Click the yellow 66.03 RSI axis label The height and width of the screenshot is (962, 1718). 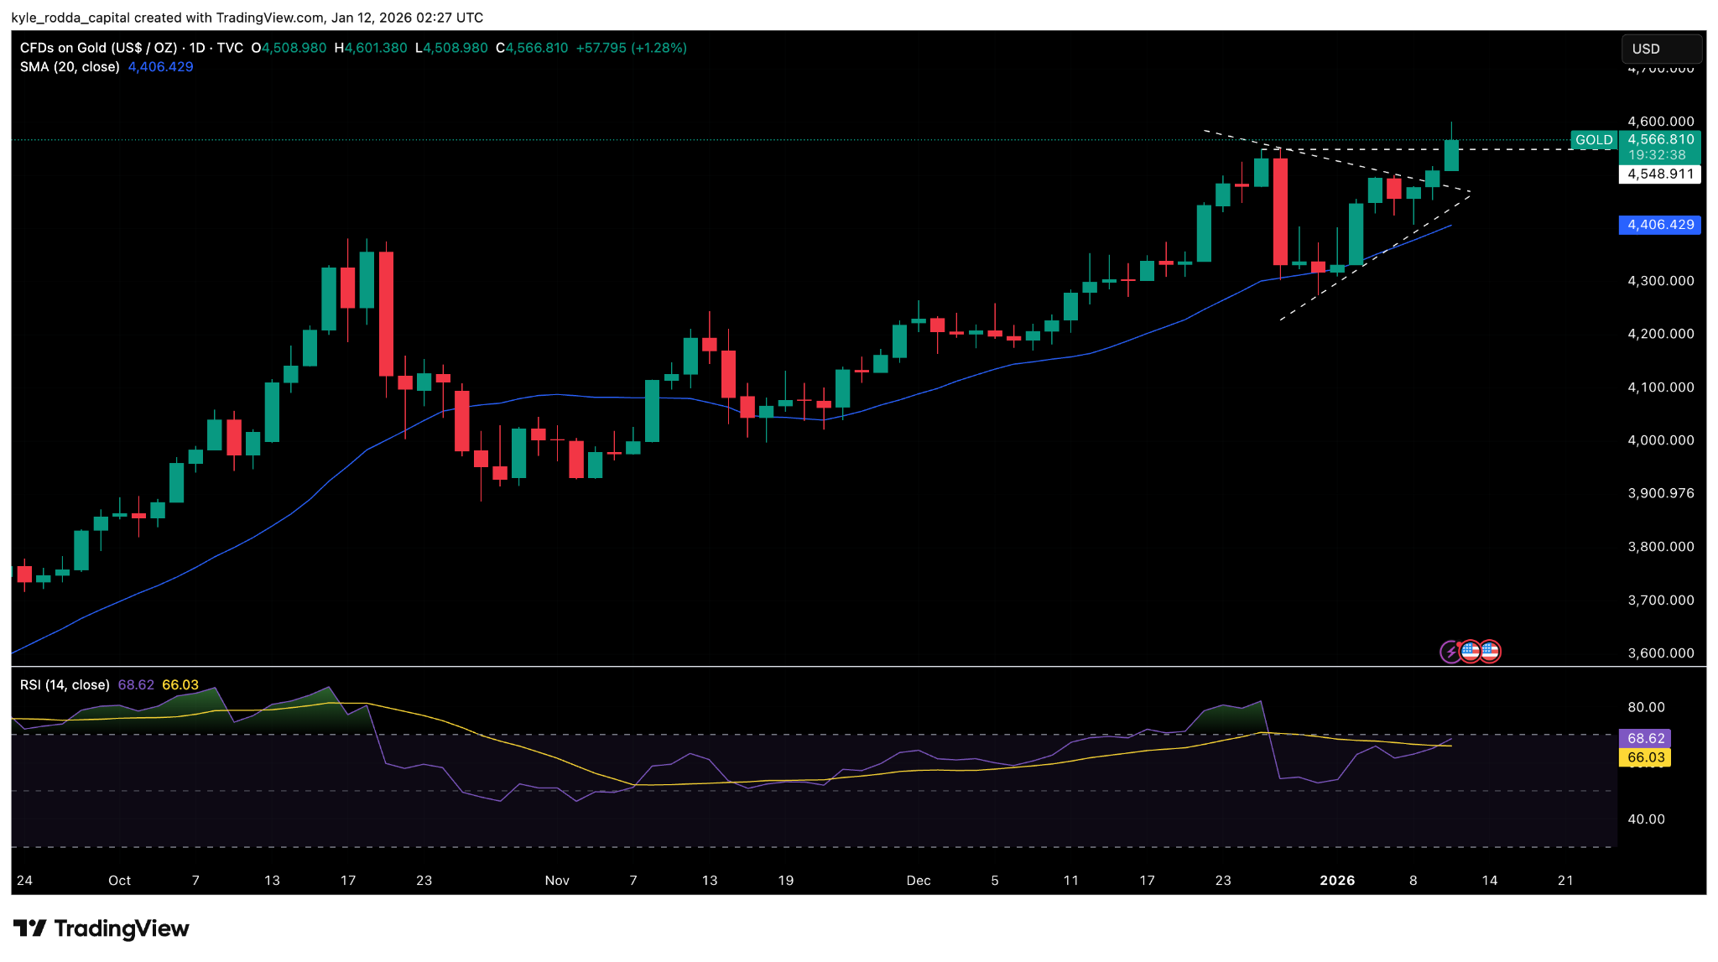pyautogui.click(x=1645, y=757)
